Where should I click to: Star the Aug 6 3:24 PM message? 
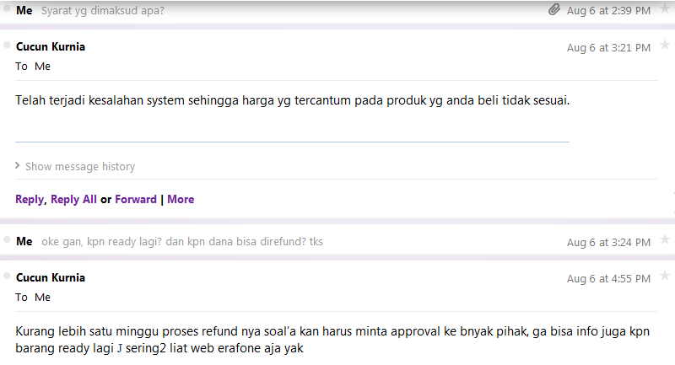[x=665, y=239]
